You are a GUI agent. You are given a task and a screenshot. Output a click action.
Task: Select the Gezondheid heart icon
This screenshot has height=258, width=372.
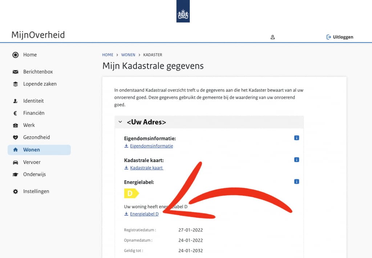[x=15, y=137]
